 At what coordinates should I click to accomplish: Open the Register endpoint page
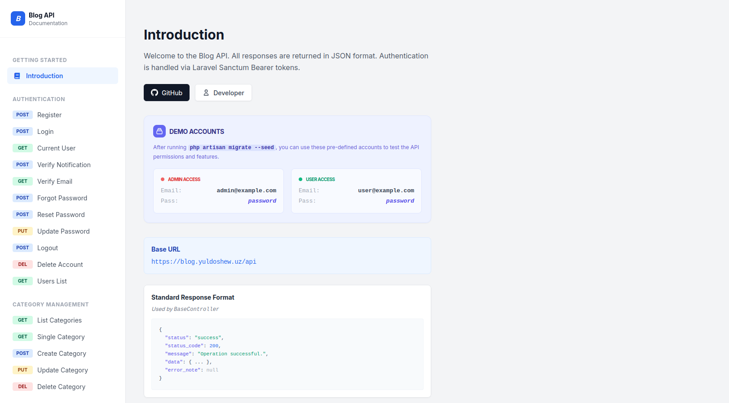point(49,115)
